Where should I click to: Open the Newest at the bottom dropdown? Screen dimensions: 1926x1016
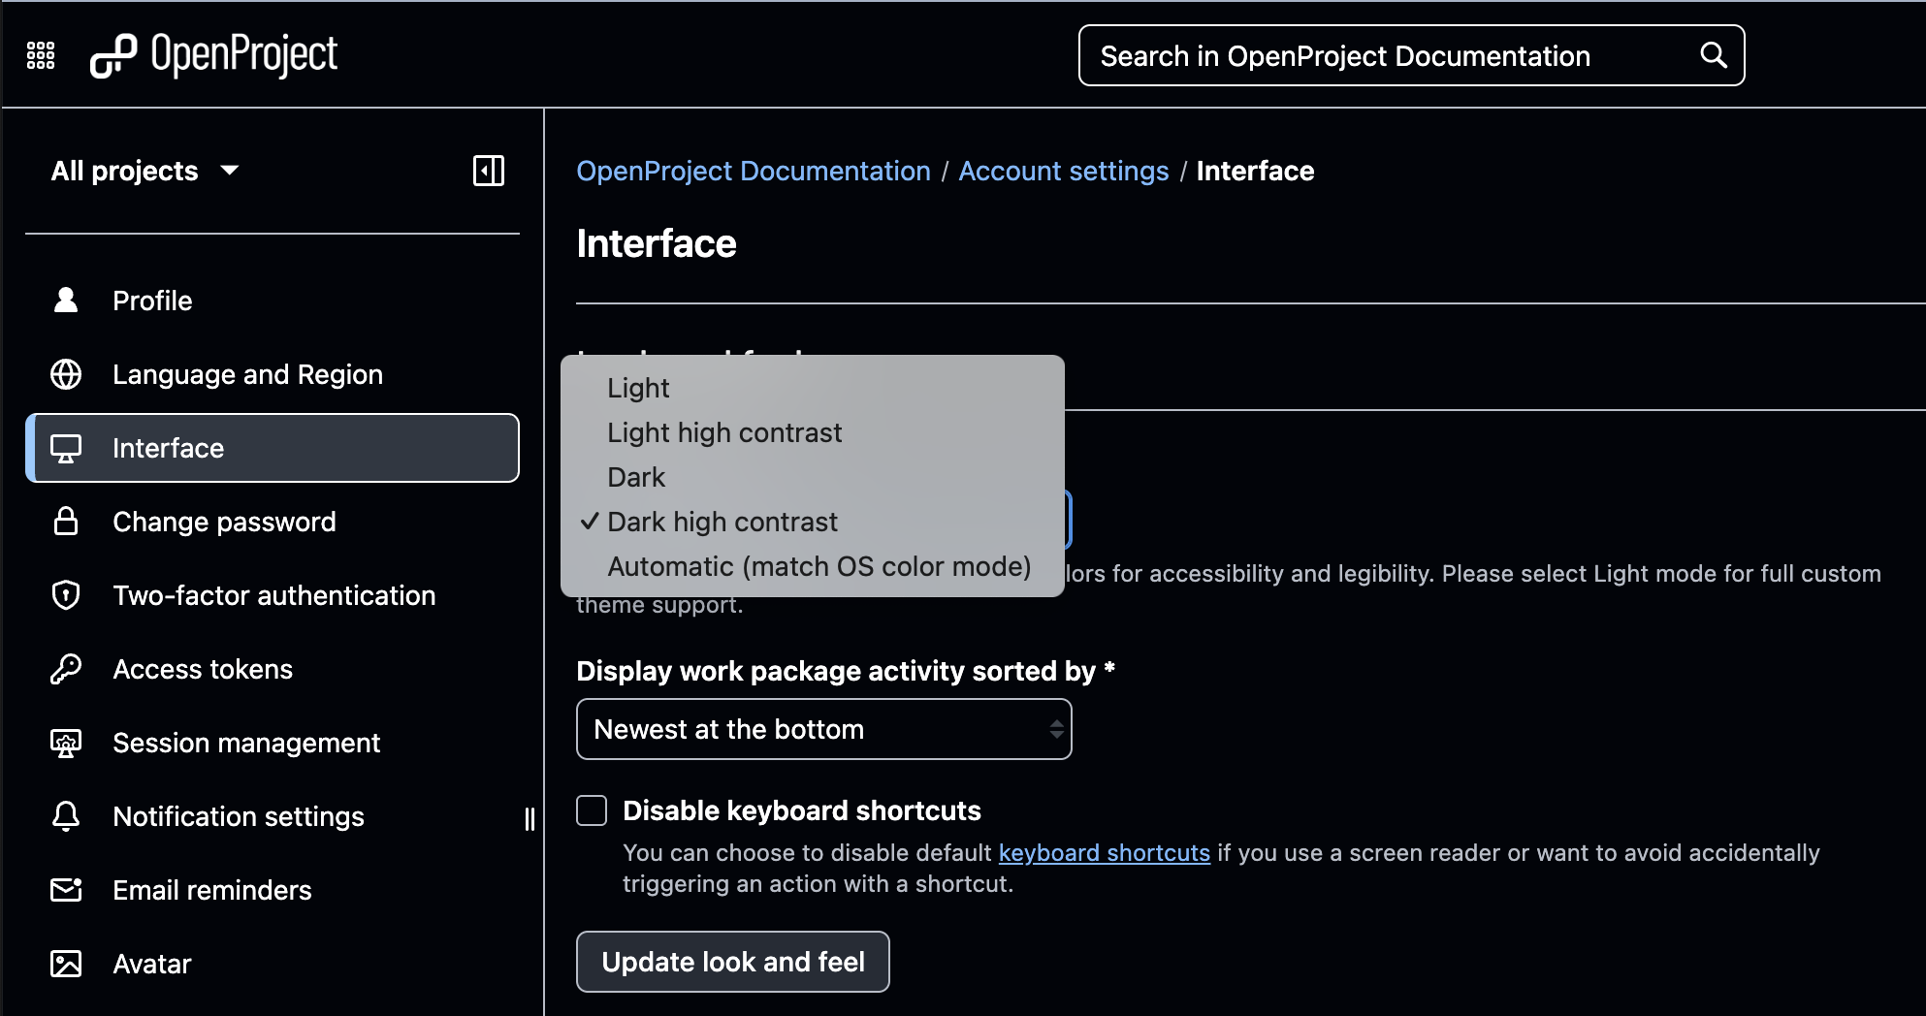point(823,729)
